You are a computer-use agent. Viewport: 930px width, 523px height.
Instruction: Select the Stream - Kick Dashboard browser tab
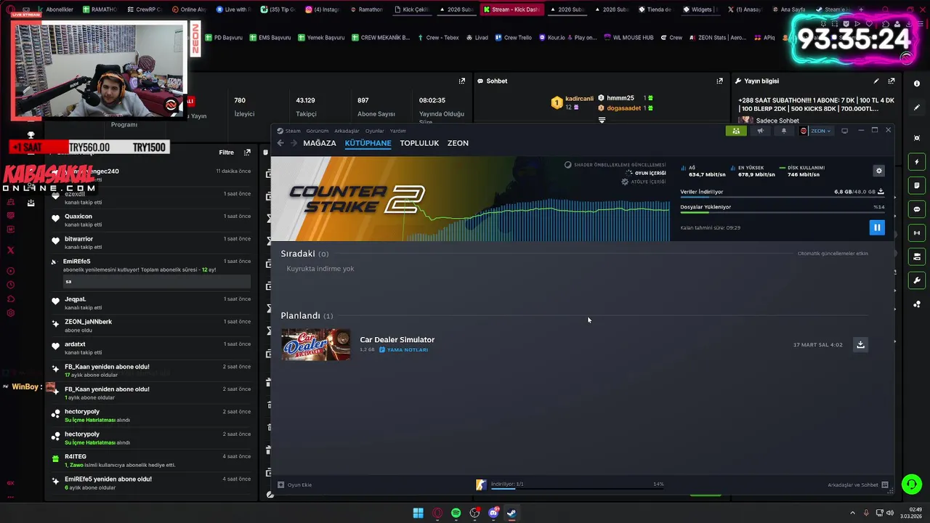511,9
